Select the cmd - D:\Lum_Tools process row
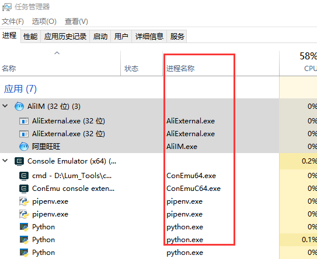 159,176
